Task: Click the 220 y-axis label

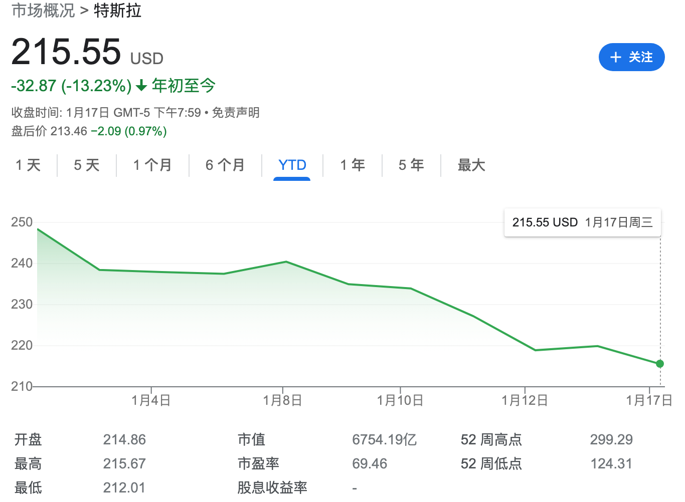Action: pyautogui.click(x=22, y=346)
